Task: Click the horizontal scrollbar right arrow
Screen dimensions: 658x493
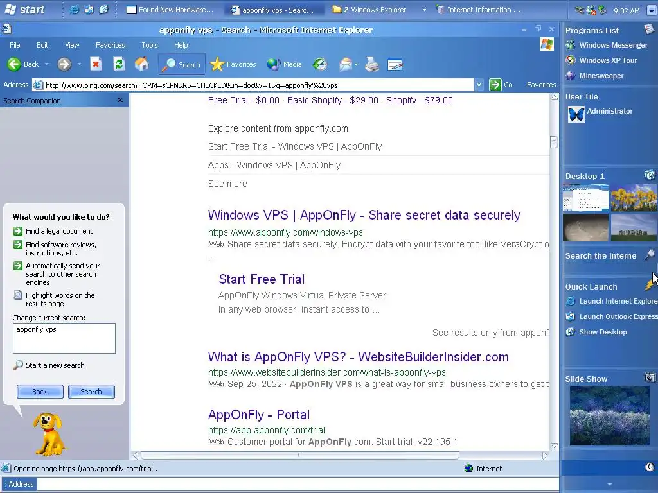Action: [545, 455]
